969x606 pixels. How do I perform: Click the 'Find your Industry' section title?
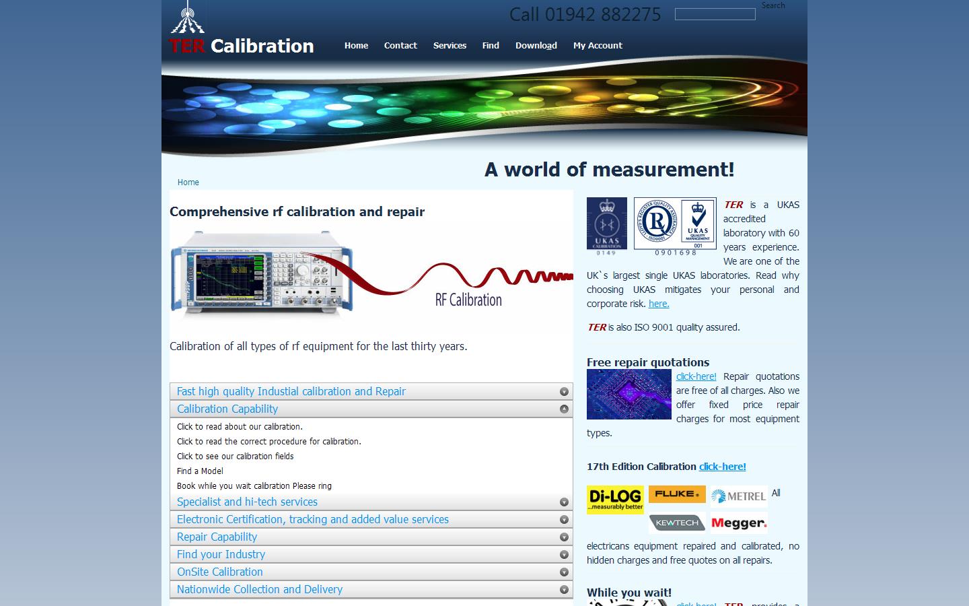tap(221, 555)
